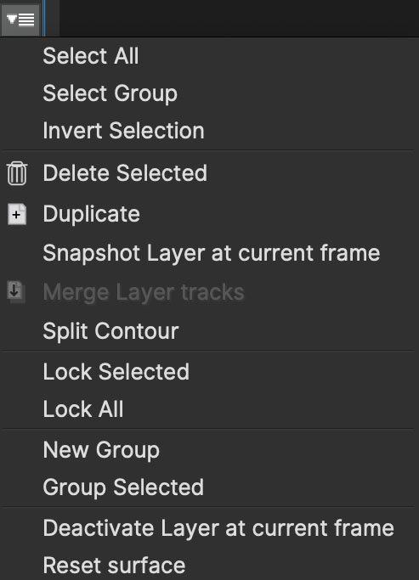Click the Merge Layer tracks icon
Viewport: 419px width, 580px height.
coord(16,292)
